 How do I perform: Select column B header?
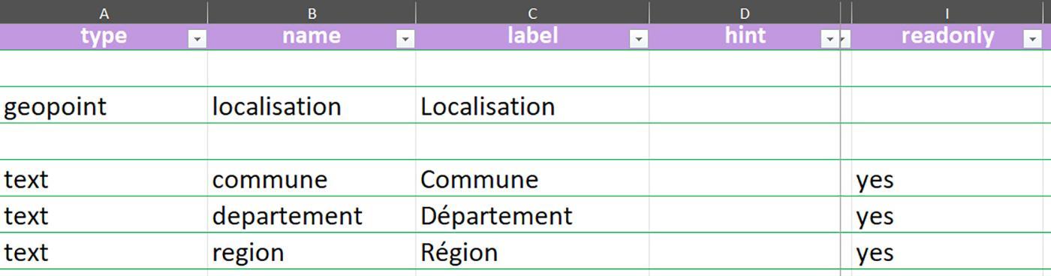[312, 13]
